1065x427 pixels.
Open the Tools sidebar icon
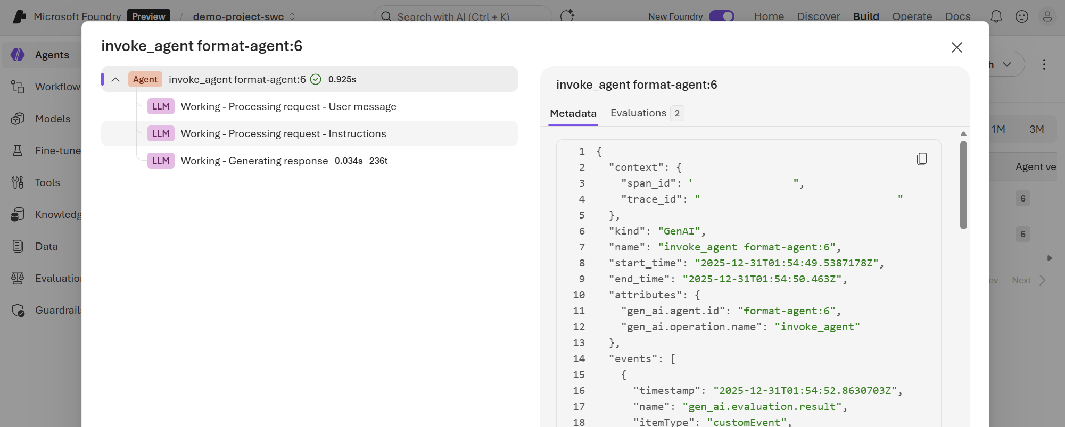pos(18,182)
